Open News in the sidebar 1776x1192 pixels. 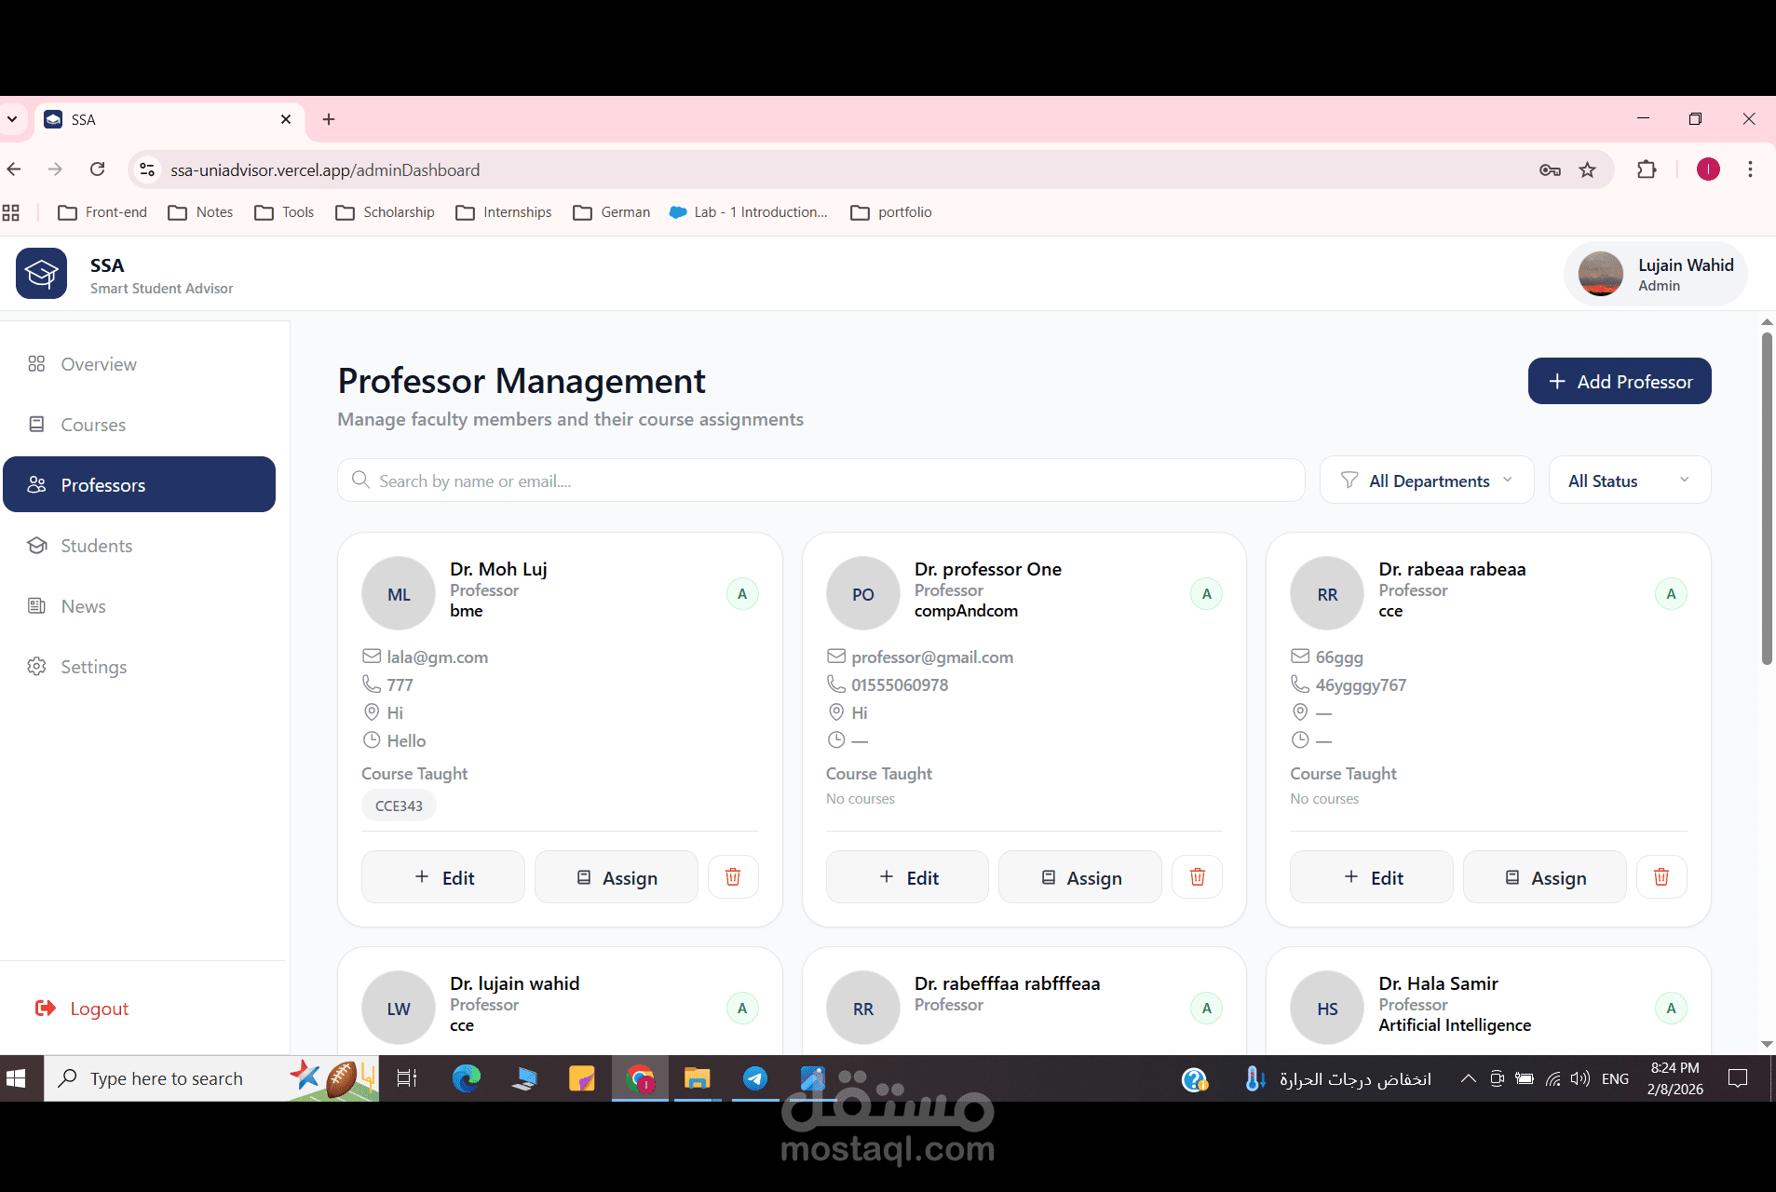(140, 606)
